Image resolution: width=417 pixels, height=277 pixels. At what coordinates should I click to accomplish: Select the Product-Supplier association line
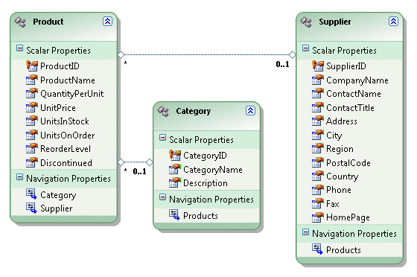pyautogui.click(x=206, y=55)
